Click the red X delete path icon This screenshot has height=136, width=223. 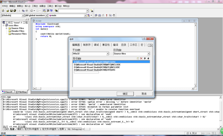141,58
